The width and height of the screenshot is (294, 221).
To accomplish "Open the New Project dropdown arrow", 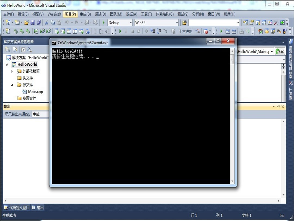I will [13, 23].
